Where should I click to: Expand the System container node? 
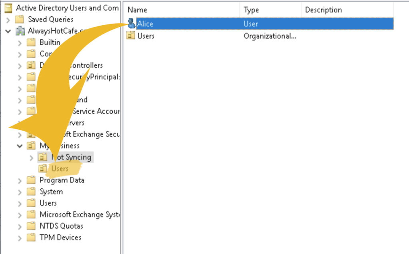click(20, 192)
